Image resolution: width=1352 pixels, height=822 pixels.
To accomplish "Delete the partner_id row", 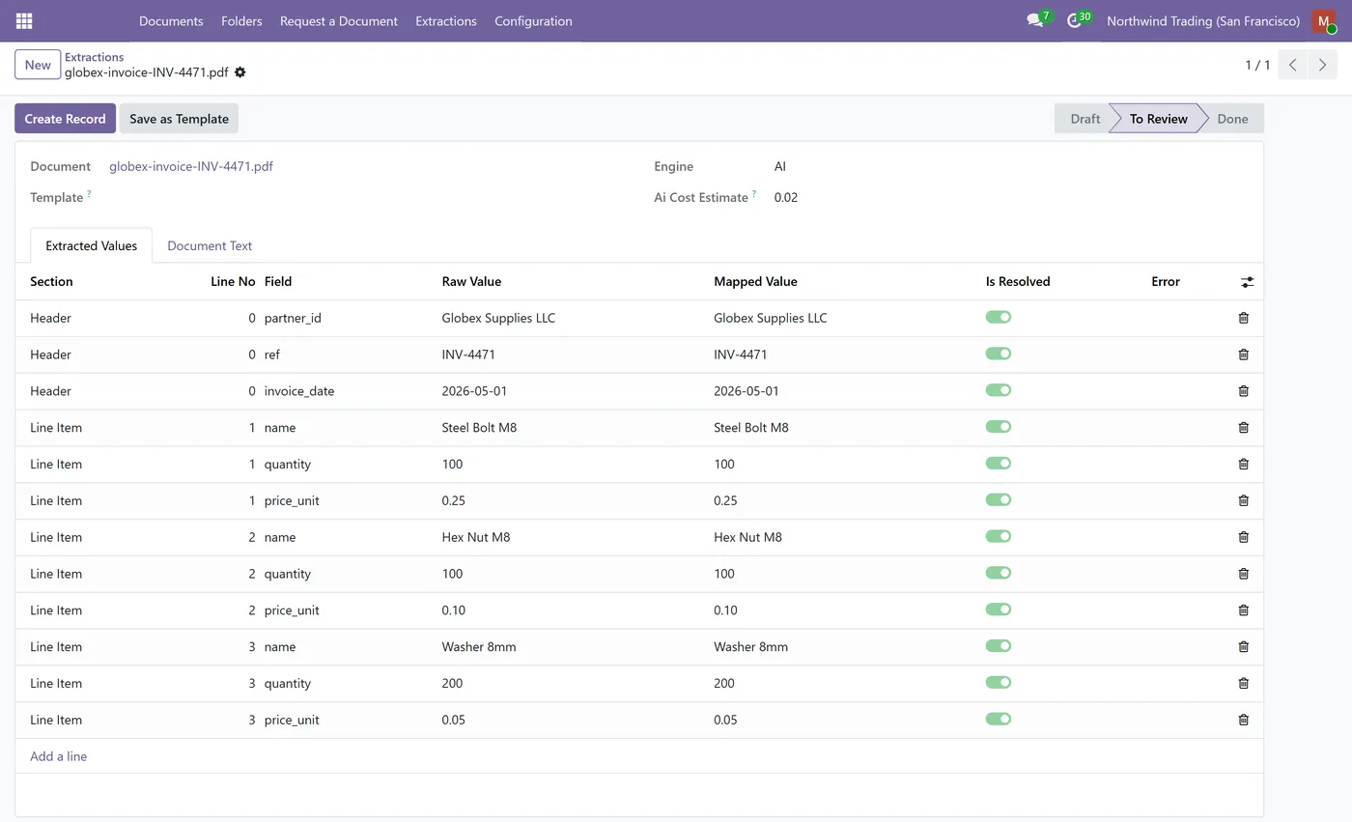I will click(1244, 318).
